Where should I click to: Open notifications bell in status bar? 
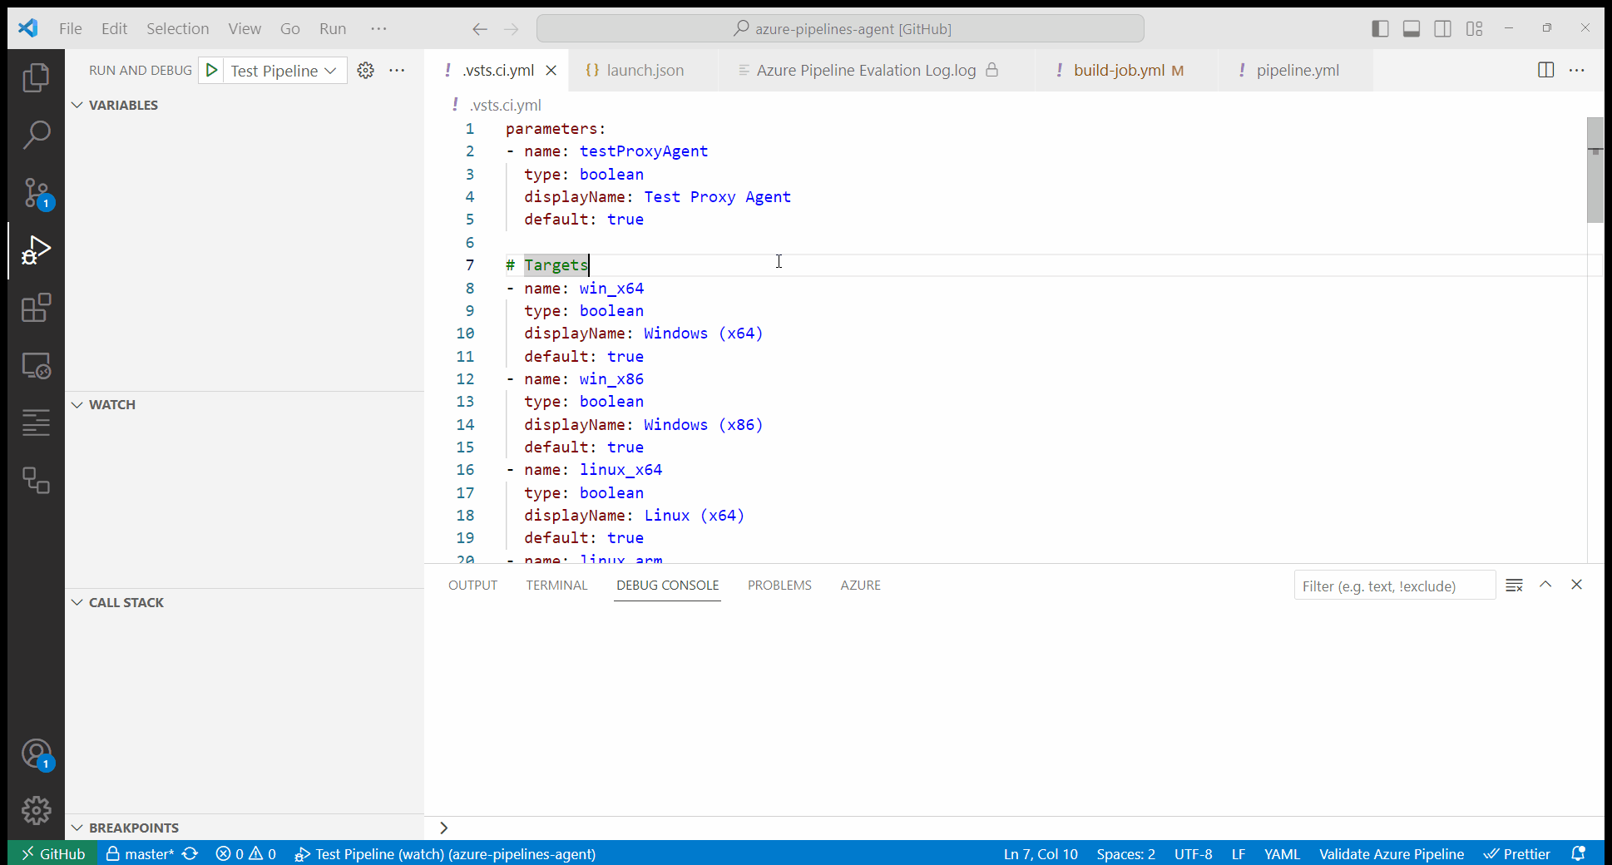(x=1578, y=854)
